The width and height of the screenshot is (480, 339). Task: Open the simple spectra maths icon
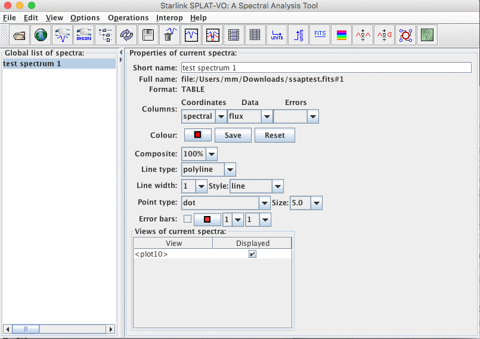point(363,35)
